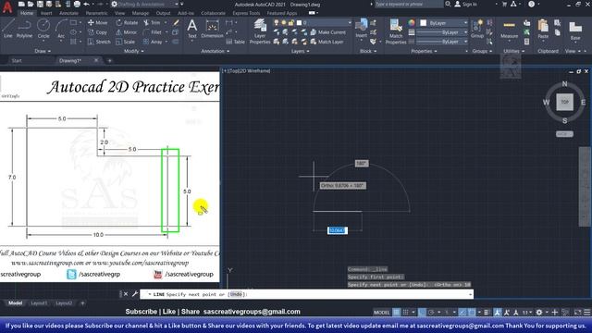Click the command line input field

coord(306,294)
